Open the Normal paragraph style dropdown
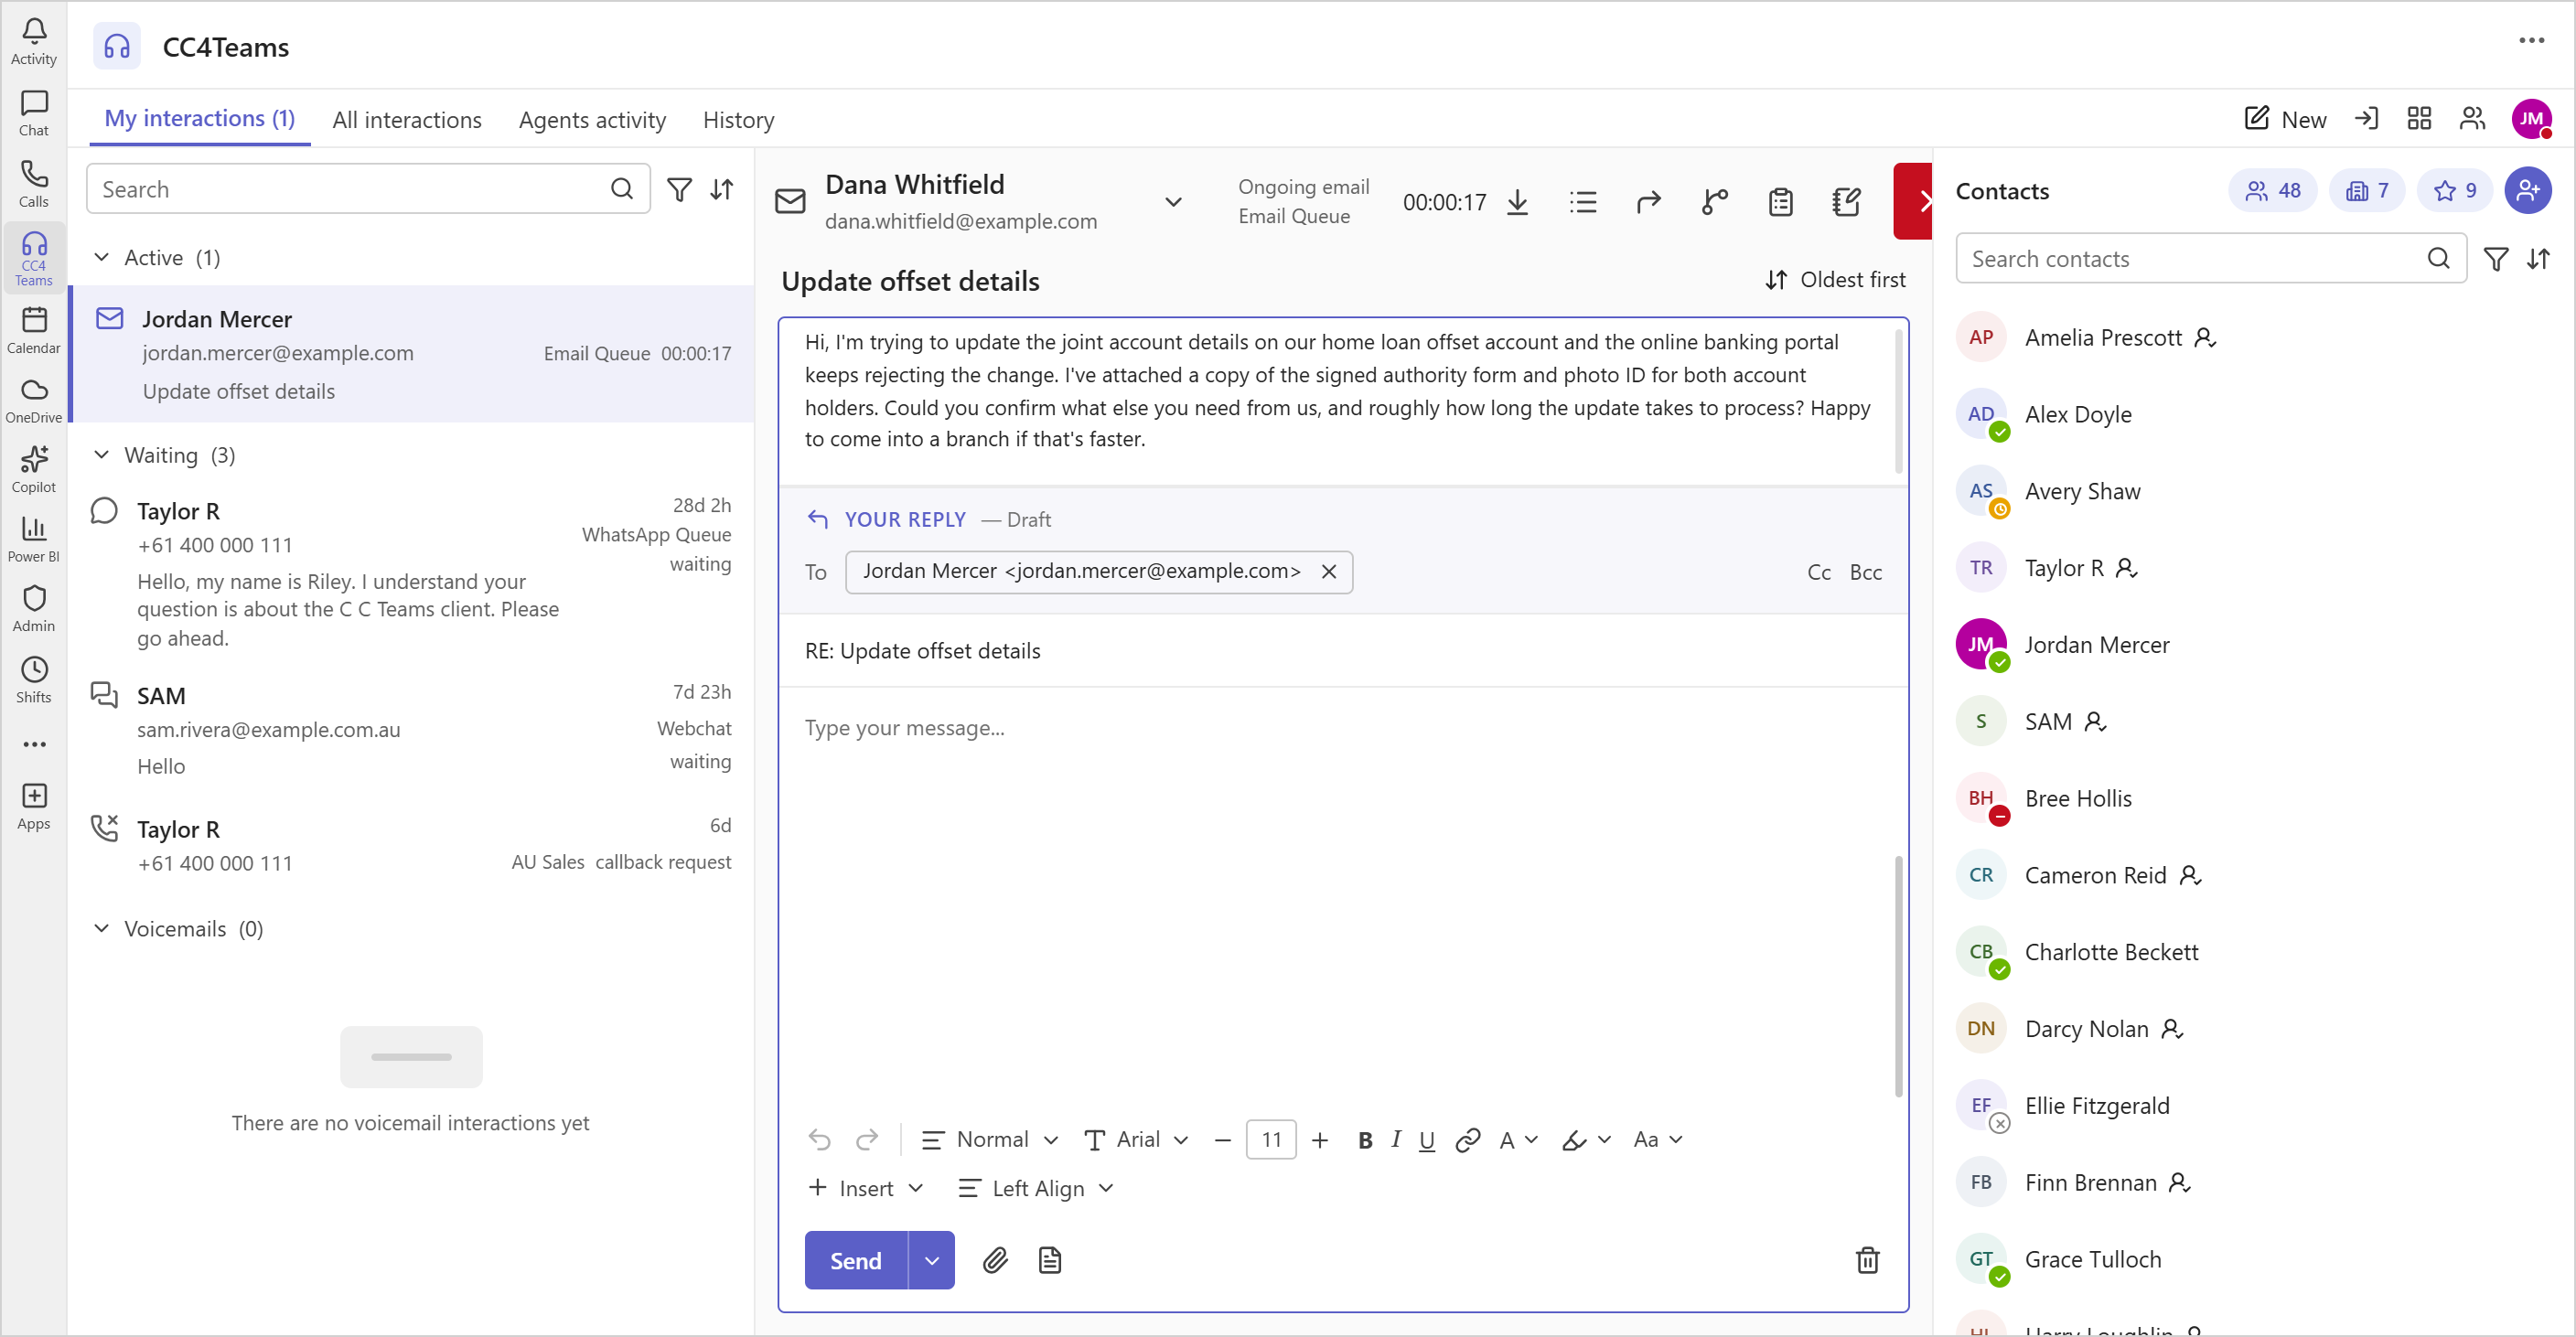The width and height of the screenshot is (2576, 1337). [989, 1140]
